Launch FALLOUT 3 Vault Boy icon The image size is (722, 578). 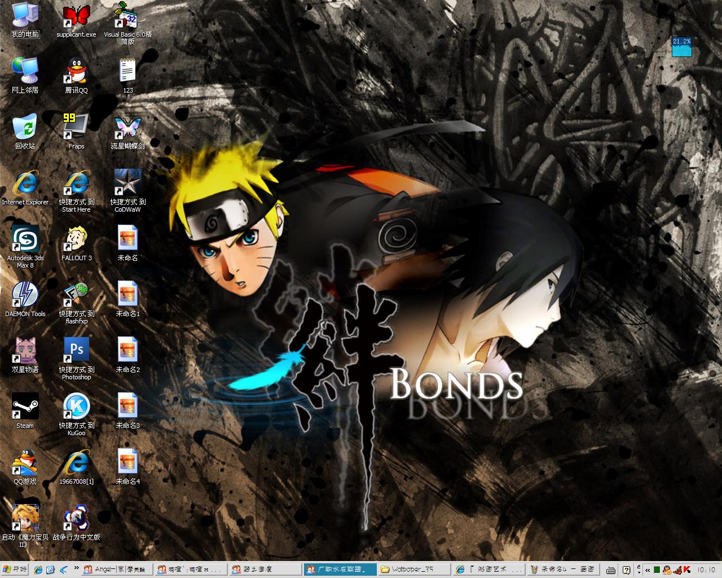tap(76, 243)
